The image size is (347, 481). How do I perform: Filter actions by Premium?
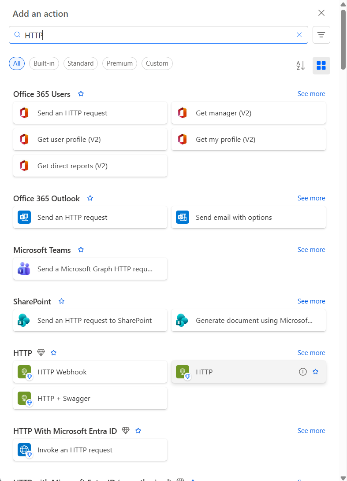tap(119, 63)
